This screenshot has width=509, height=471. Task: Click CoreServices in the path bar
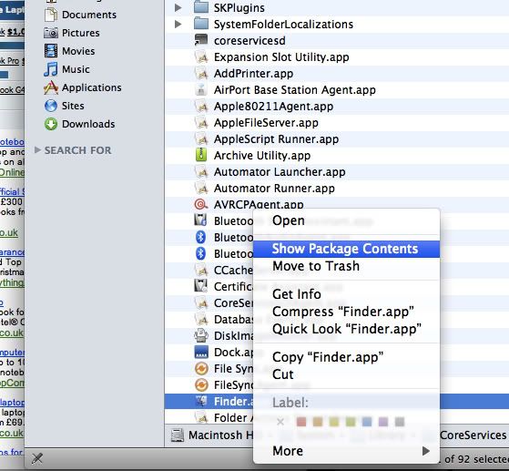point(473,435)
